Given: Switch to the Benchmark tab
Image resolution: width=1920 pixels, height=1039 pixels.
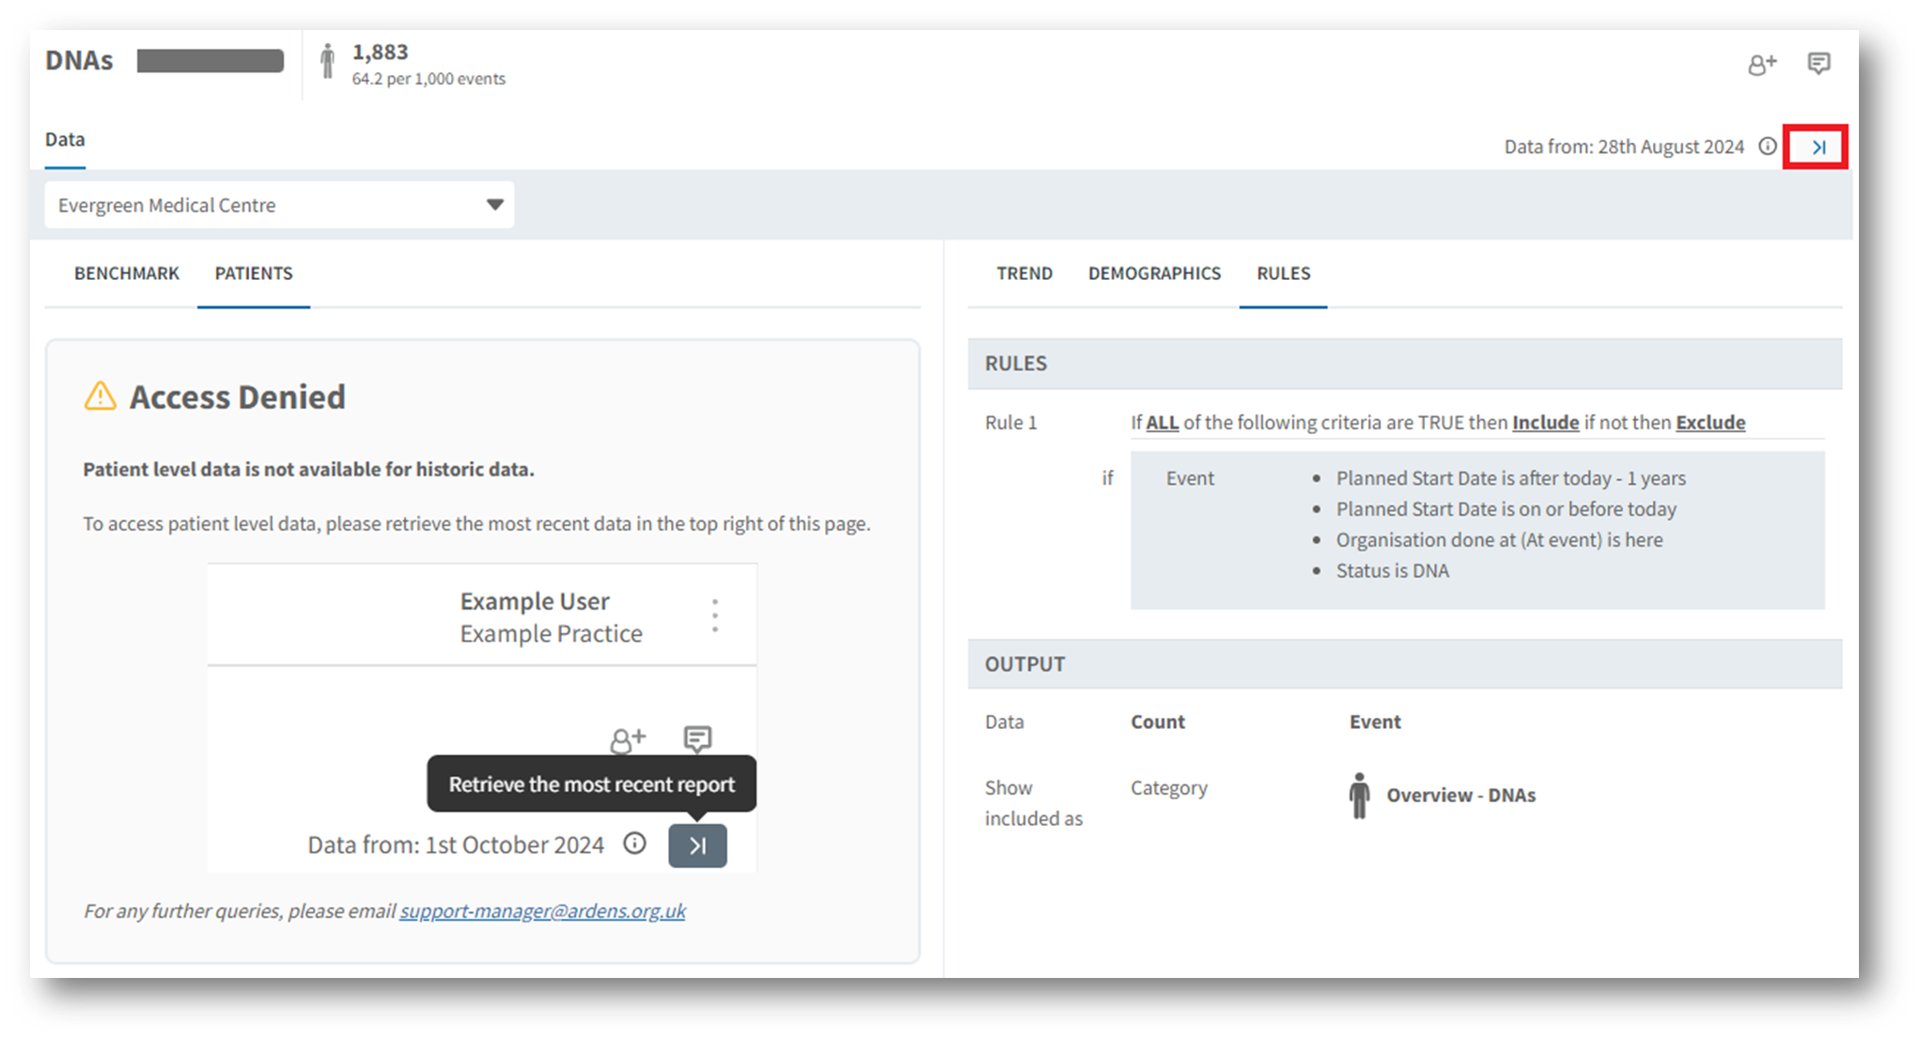Looking at the screenshot, I should (127, 273).
